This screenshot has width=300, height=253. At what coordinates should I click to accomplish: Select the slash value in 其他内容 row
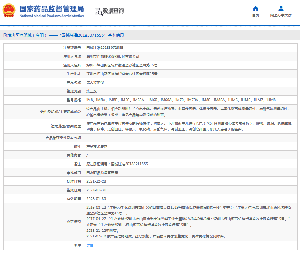(87, 155)
